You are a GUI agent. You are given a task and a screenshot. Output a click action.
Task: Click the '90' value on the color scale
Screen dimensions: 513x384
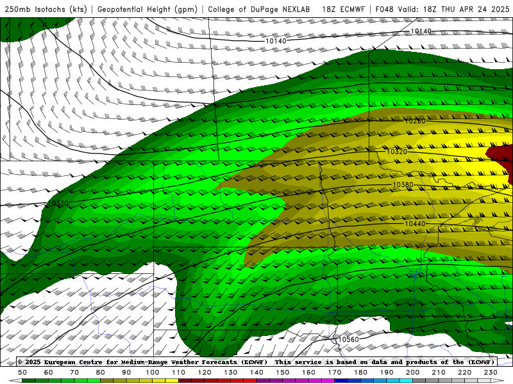click(x=126, y=372)
